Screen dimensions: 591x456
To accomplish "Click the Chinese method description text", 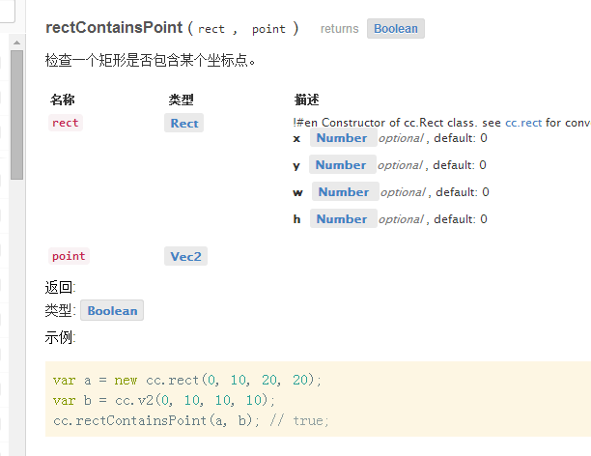I will pyautogui.click(x=151, y=60).
